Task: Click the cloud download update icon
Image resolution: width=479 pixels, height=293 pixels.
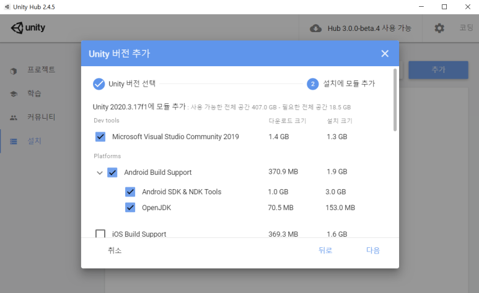Action: coord(315,28)
